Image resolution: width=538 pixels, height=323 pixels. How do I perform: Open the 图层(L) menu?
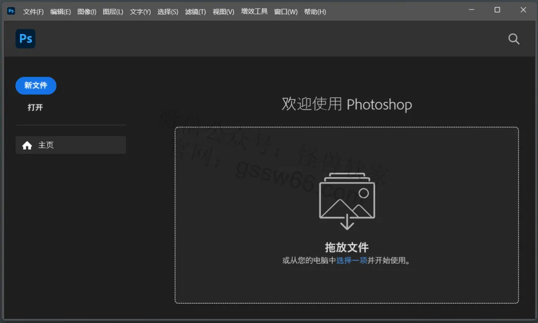113,11
